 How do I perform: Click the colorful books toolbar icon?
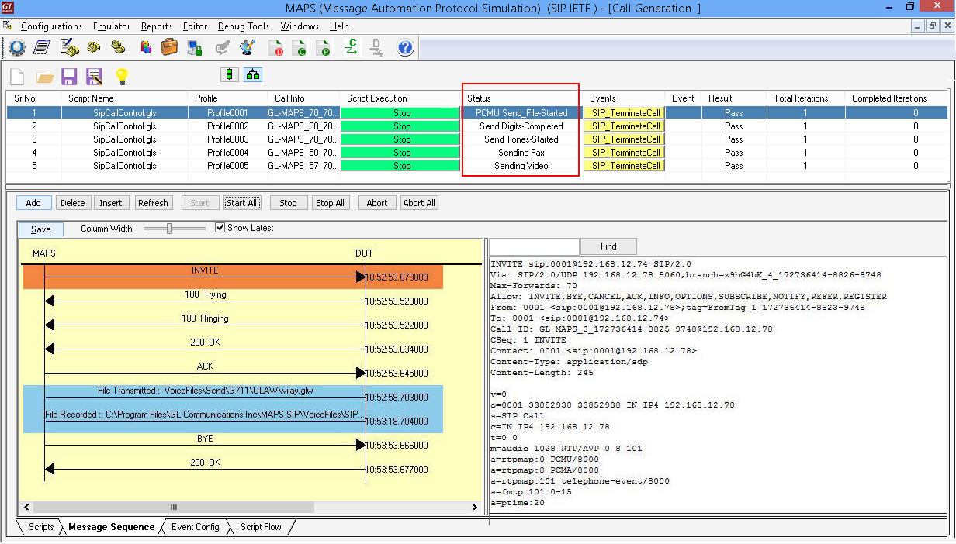pos(145,48)
